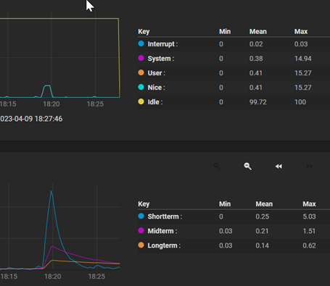This screenshot has height=286, width=330.
Task: Click 18:20 axis label on load chart
Action: pos(53,277)
